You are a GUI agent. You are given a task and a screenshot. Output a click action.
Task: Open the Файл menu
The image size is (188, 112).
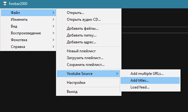point(28,13)
